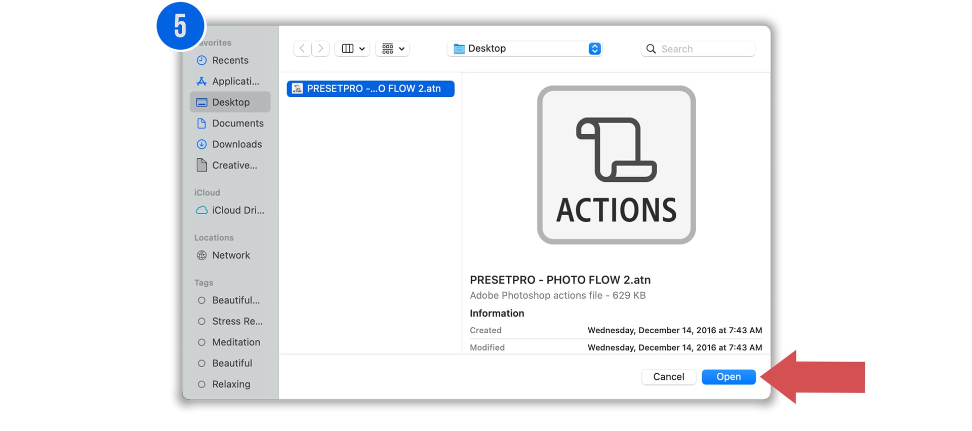
Task: Click the Meditation tag circle
Action: 201,342
